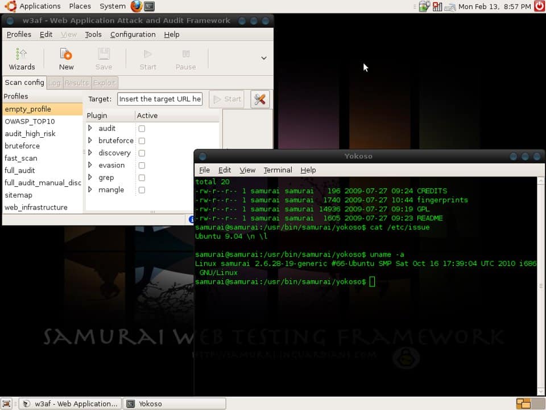Expand the grep plugin tree
Screen dimensions: 546x410
[x=90, y=178]
